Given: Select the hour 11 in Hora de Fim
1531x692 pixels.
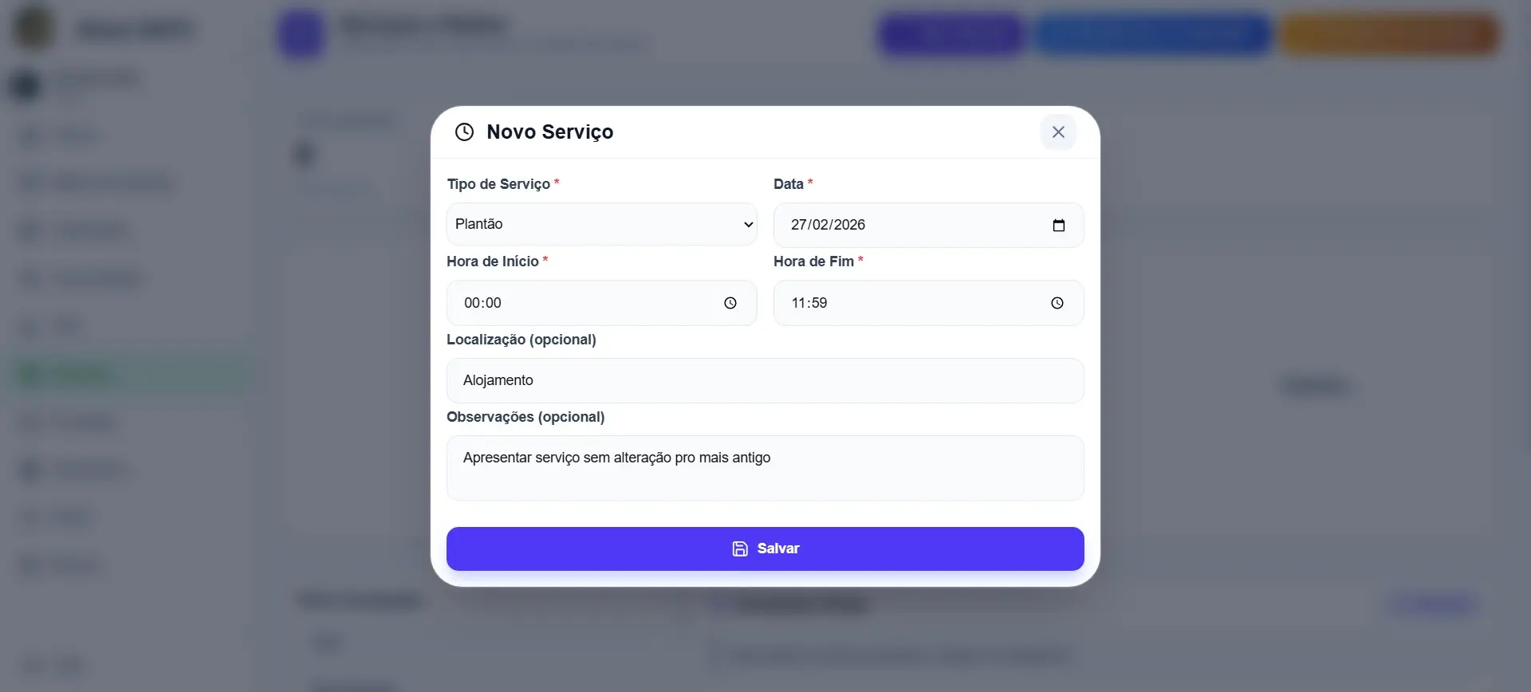Looking at the screenshot, I should (799, 303).
